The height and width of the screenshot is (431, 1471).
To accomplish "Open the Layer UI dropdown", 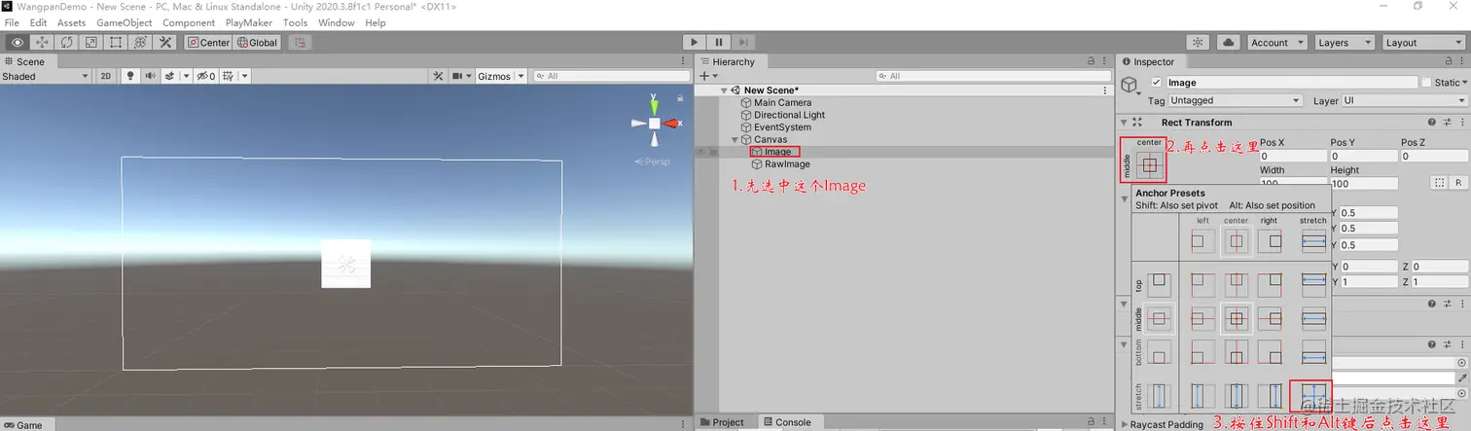I will point(1404,100).
